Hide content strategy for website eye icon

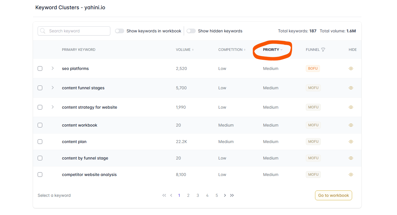351,107
